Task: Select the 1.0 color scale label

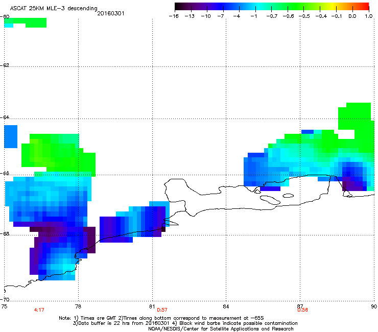Action: [x=369, y=16]
